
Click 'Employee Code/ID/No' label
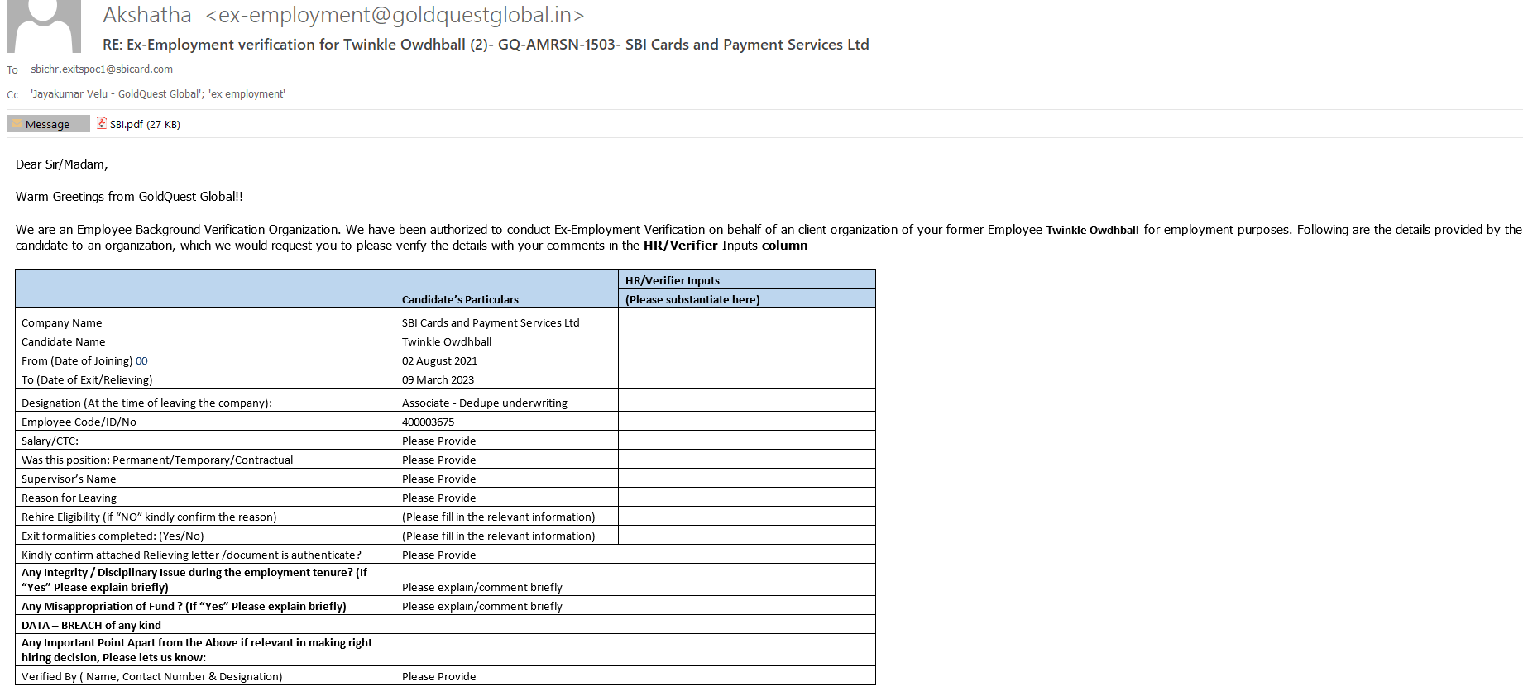[79, 422]
